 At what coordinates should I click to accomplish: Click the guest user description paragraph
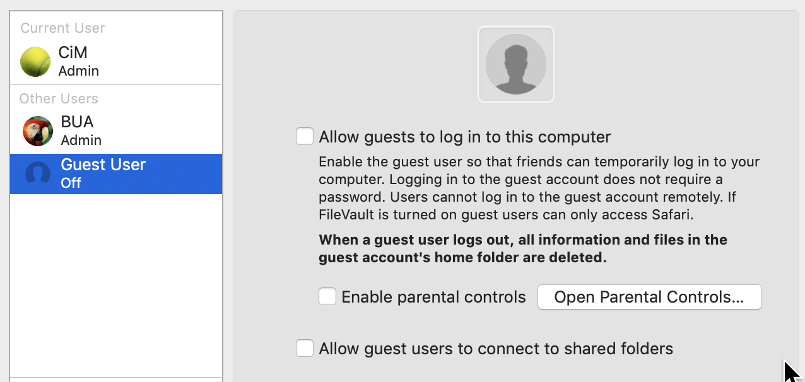538,187
